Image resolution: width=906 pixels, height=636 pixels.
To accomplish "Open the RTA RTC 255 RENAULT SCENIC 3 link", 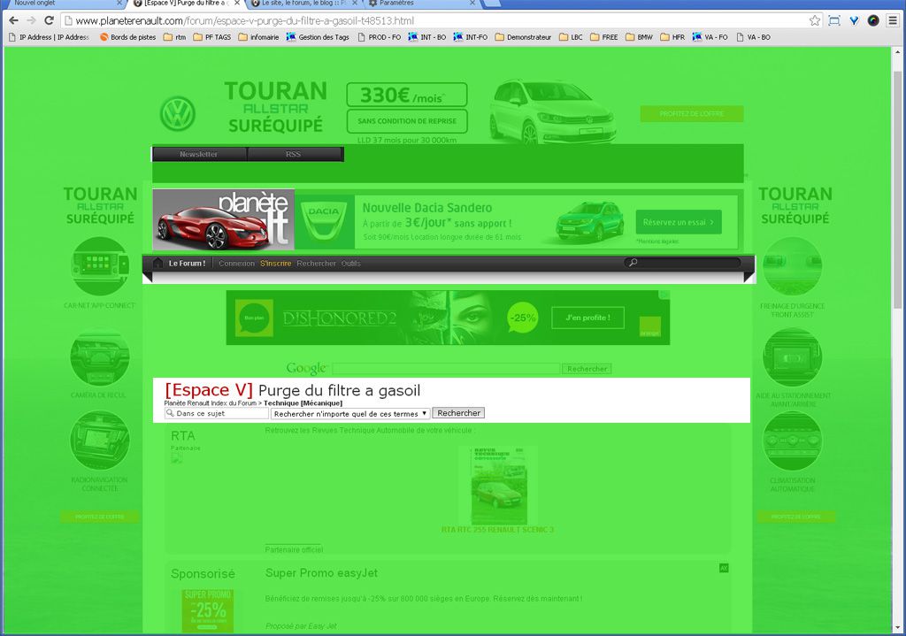I will [497, 530].
